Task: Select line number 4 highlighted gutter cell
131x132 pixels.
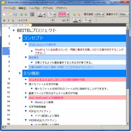Action: [x=6, y=51]
